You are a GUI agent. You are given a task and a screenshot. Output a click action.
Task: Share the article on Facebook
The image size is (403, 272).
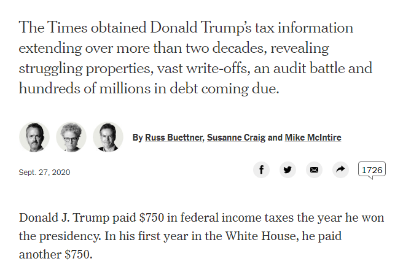[261, 170]
